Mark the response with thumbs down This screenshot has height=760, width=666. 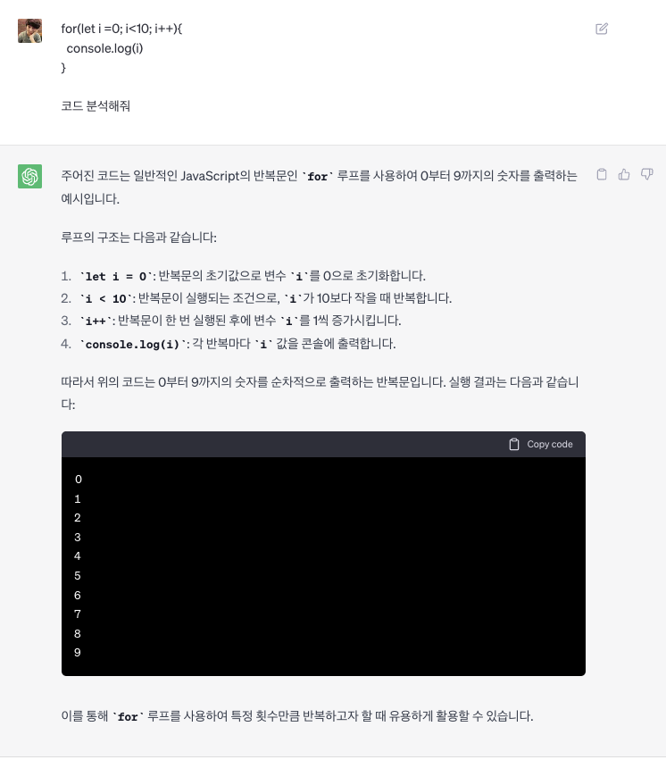point(646,174)
